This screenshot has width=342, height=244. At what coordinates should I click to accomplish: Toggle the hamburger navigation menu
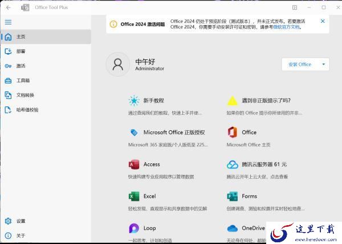(x=9, y=22)
